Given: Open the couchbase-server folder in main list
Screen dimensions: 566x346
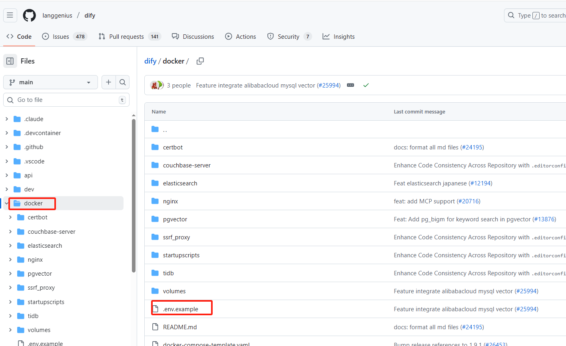Looking at the screenshot, I should pyautogui.click(x=187, y=165).
